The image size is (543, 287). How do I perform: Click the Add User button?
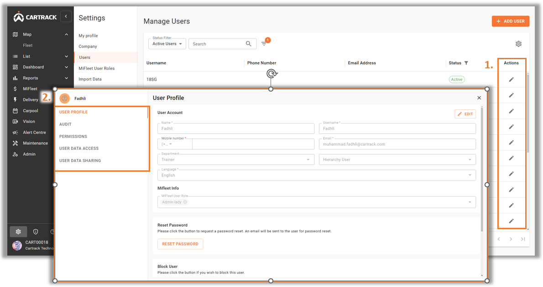511,21
